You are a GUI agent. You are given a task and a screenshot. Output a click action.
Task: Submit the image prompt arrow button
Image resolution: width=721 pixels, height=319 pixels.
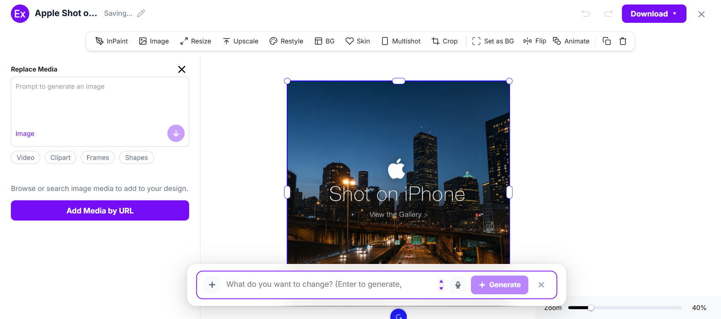click(x=176, y=133)
